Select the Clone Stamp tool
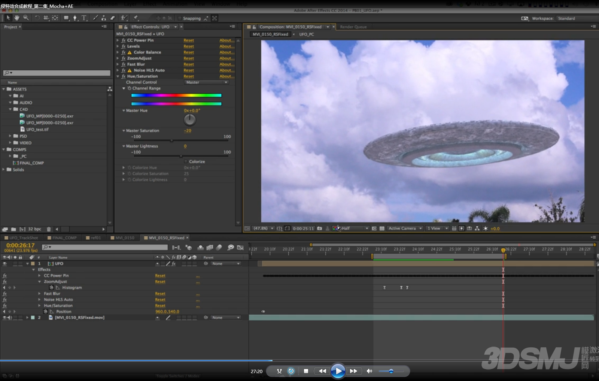 (104, 18)
